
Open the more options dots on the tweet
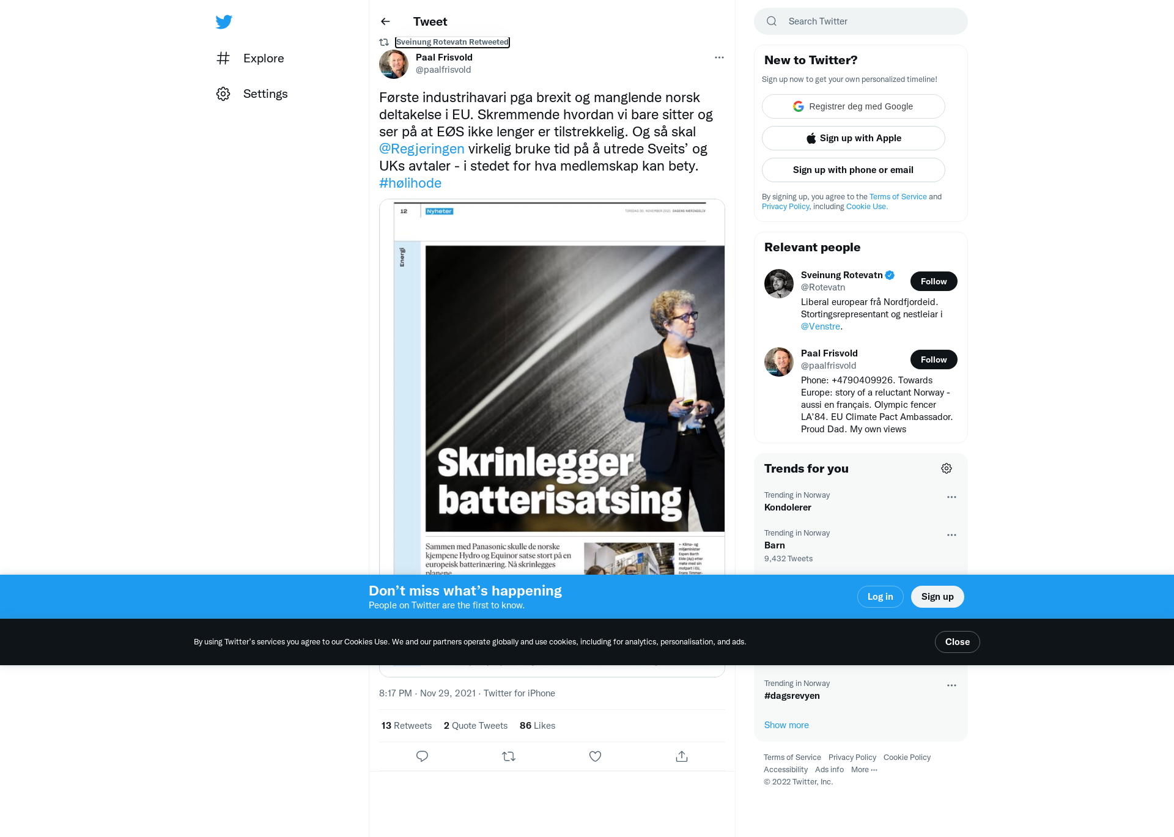pos(719,57)
